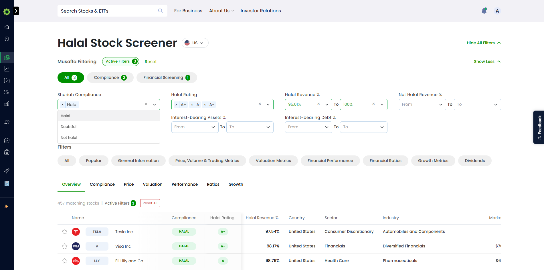Remove the Halal tag from Shariah Compliance

click(63, 105)
